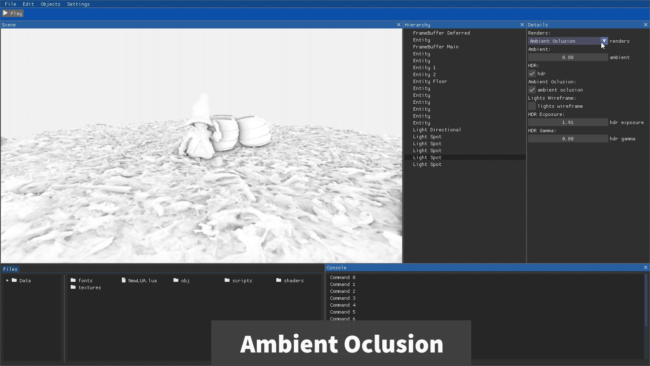Click the Console vertical scrollbar
Viewport: 650px width, 366px height.
646,301
